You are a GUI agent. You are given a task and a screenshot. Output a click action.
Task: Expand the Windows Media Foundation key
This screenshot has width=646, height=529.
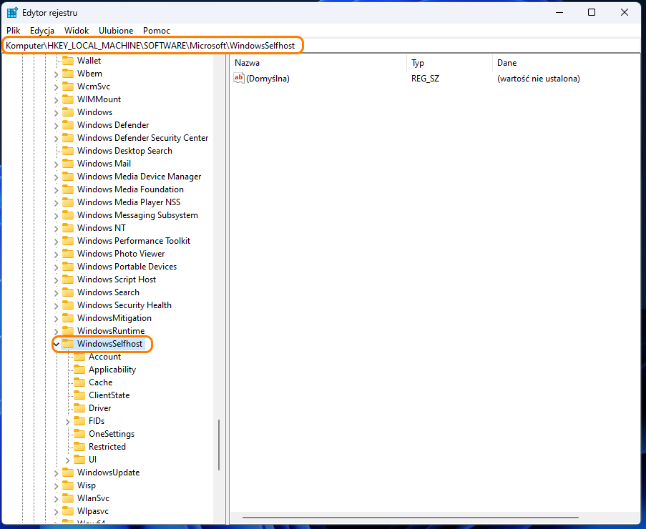56,189
